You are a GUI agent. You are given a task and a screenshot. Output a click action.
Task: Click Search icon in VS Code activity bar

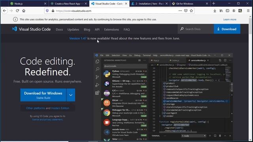(97, 69)
